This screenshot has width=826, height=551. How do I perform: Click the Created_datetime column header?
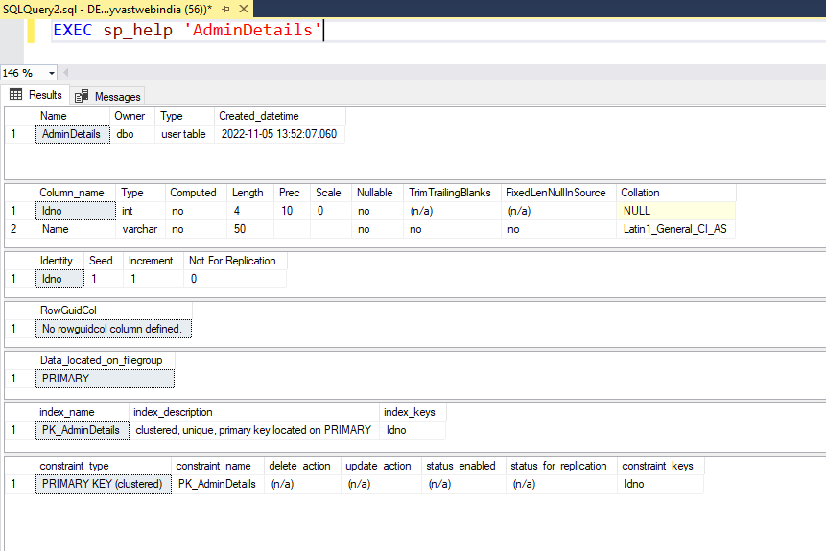point(256,116)
